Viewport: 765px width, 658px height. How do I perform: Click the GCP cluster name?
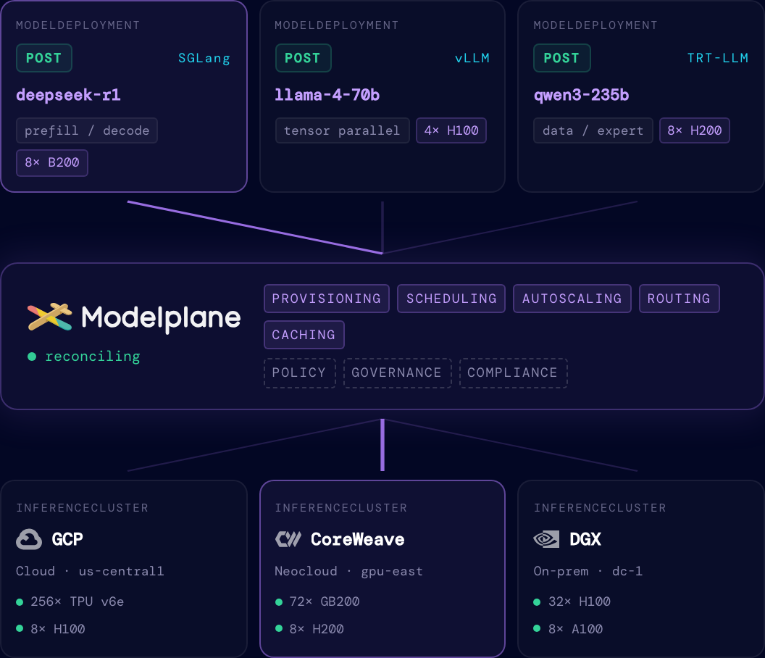(x=67, y=539)
